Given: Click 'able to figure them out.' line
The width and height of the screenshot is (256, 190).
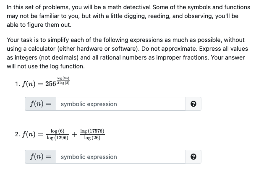Looking at the screenshot, I should click(x=39, y=25).
